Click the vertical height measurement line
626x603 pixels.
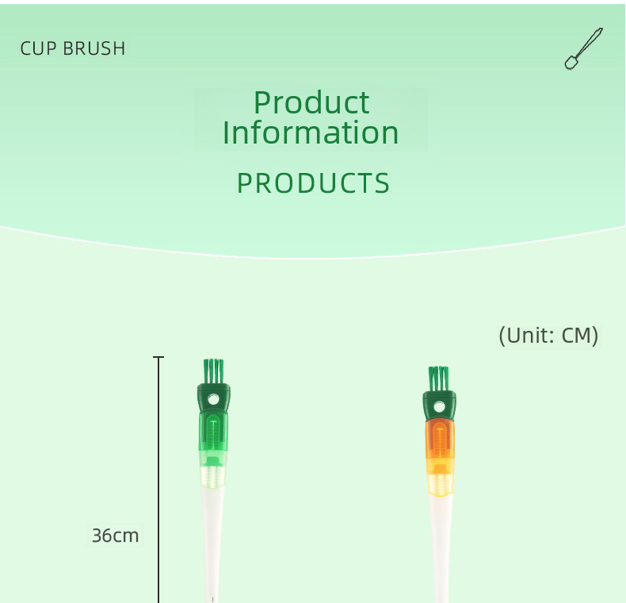pos(158,480)
